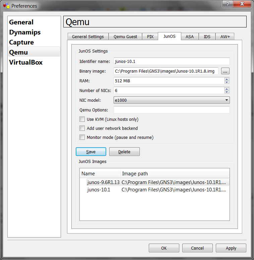Image resolution: width=254 pixels, height=260 pixels.
Task: Increase Number of NICs with the up arrow
Action: coord(227,89)
